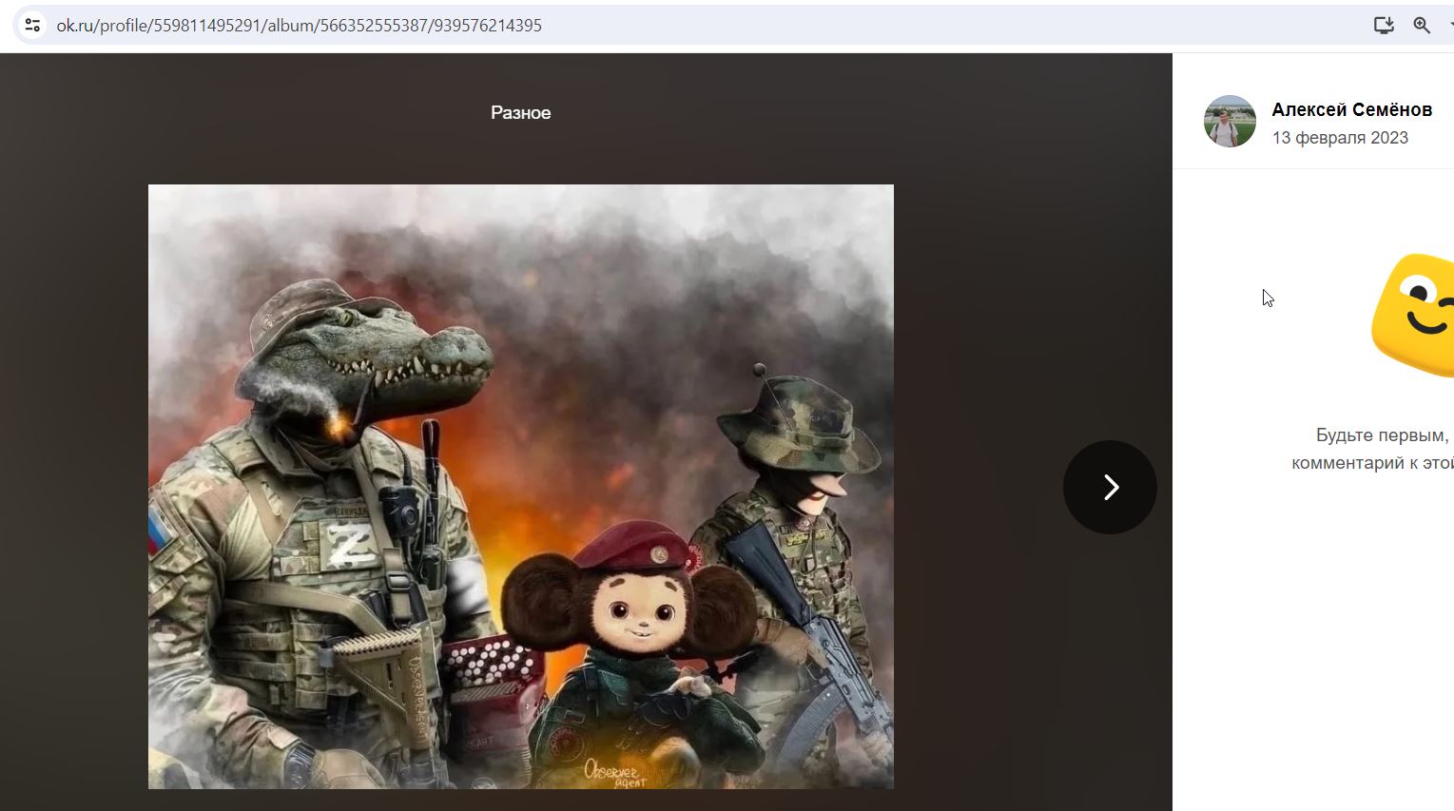Open the Разное album title
Image resolution: width=1454 pixels, height=811 pixels.
[x=520, y=113]
